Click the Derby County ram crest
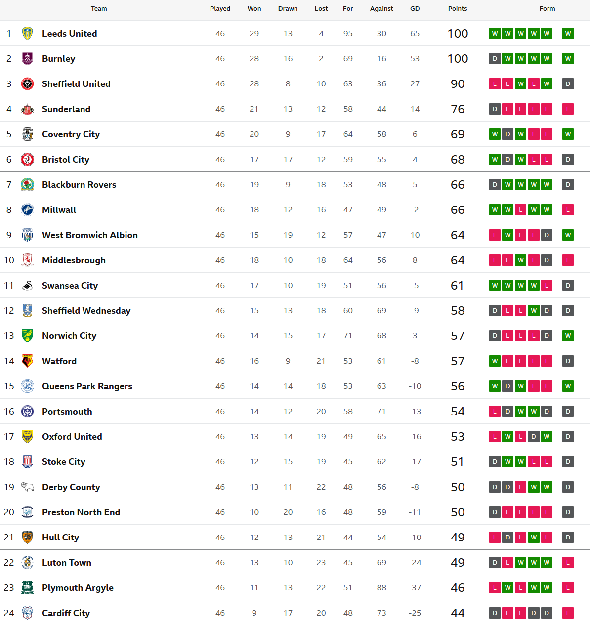This screenshot has height=622, width=590. [28, 487]
